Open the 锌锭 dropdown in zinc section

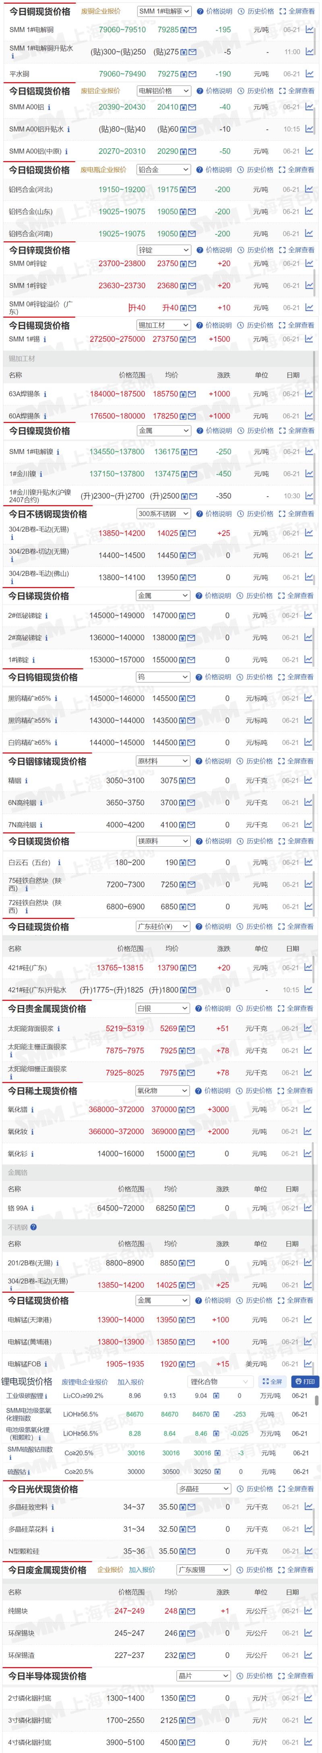click(x=164, y=251)
